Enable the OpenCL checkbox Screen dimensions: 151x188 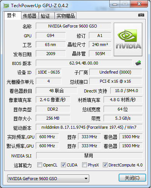click(40, 165)
